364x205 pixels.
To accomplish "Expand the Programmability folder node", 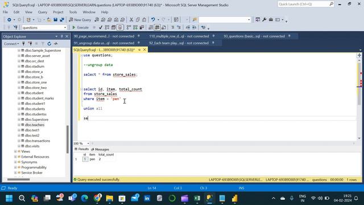I will [15, 167].
